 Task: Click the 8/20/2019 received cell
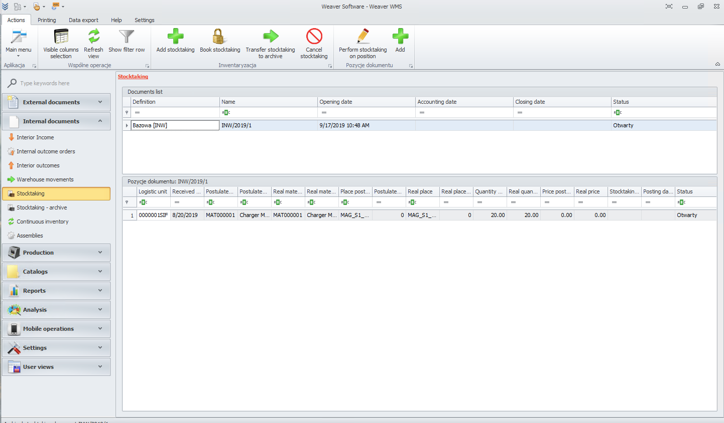click(x=187, y=215)
